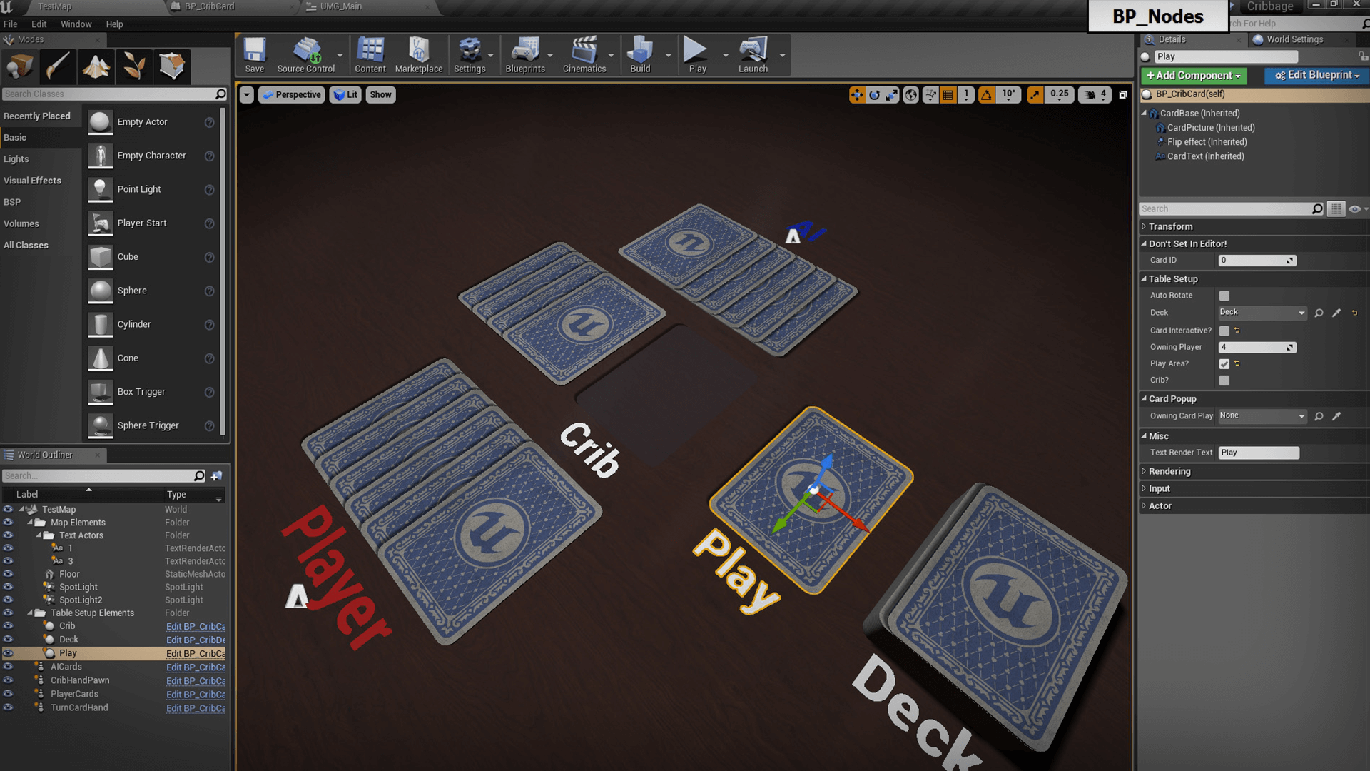This screenshot has width=1370, height=771.
Task: Select the Place mode icon
Action: coord(19,66)
